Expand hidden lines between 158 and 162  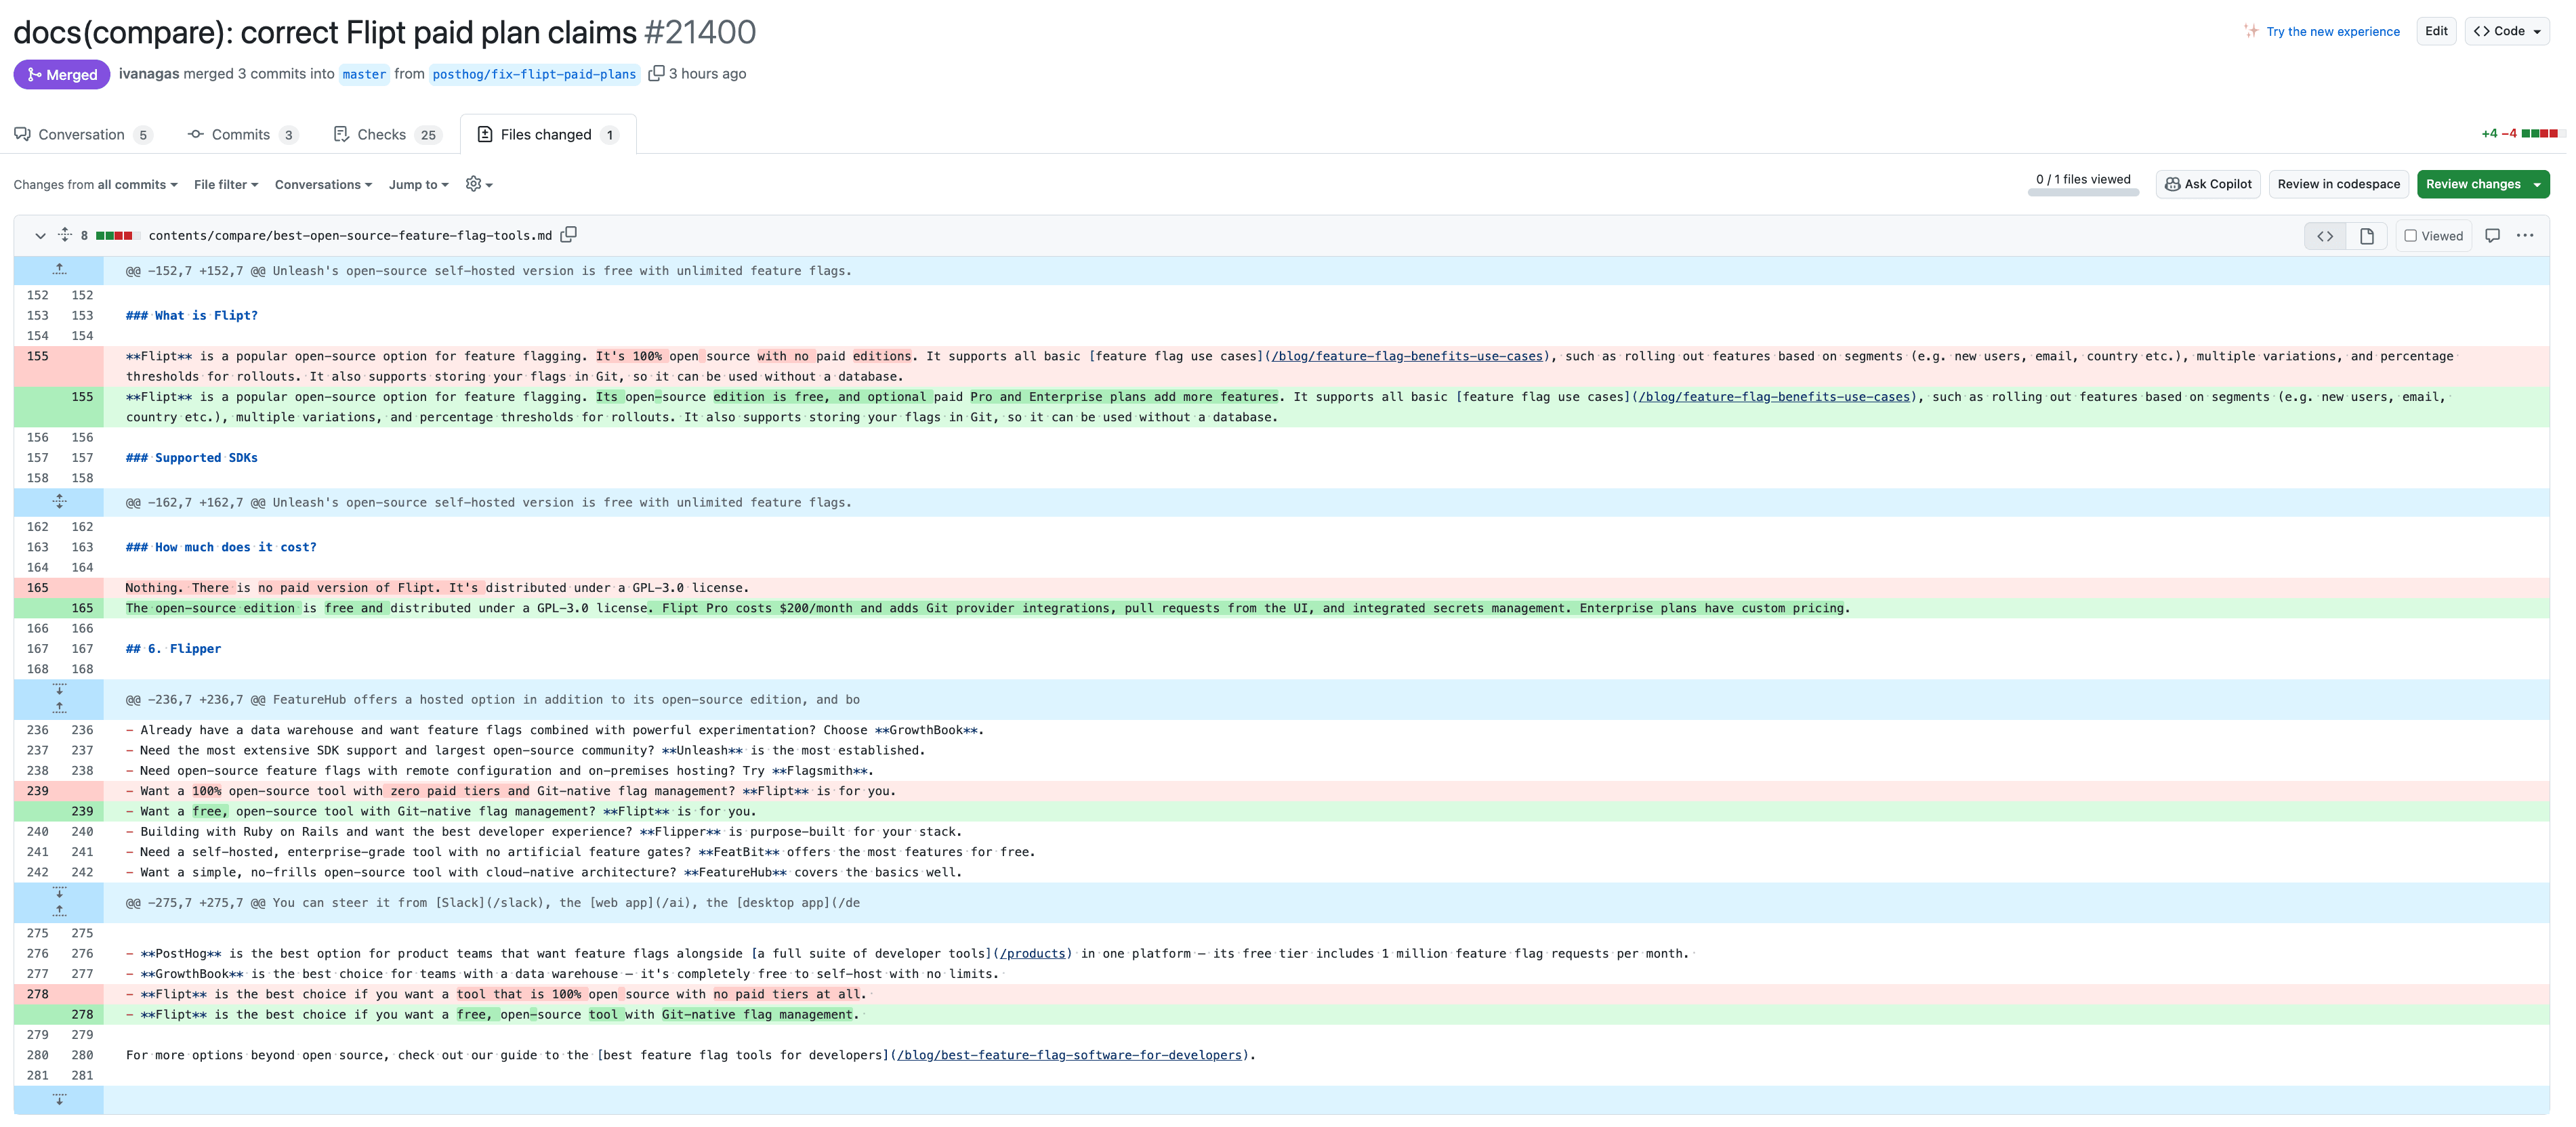59,502
